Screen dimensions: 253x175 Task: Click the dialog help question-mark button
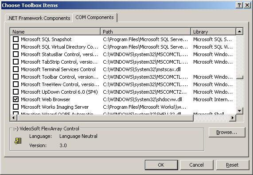click(x=239, y=5)
